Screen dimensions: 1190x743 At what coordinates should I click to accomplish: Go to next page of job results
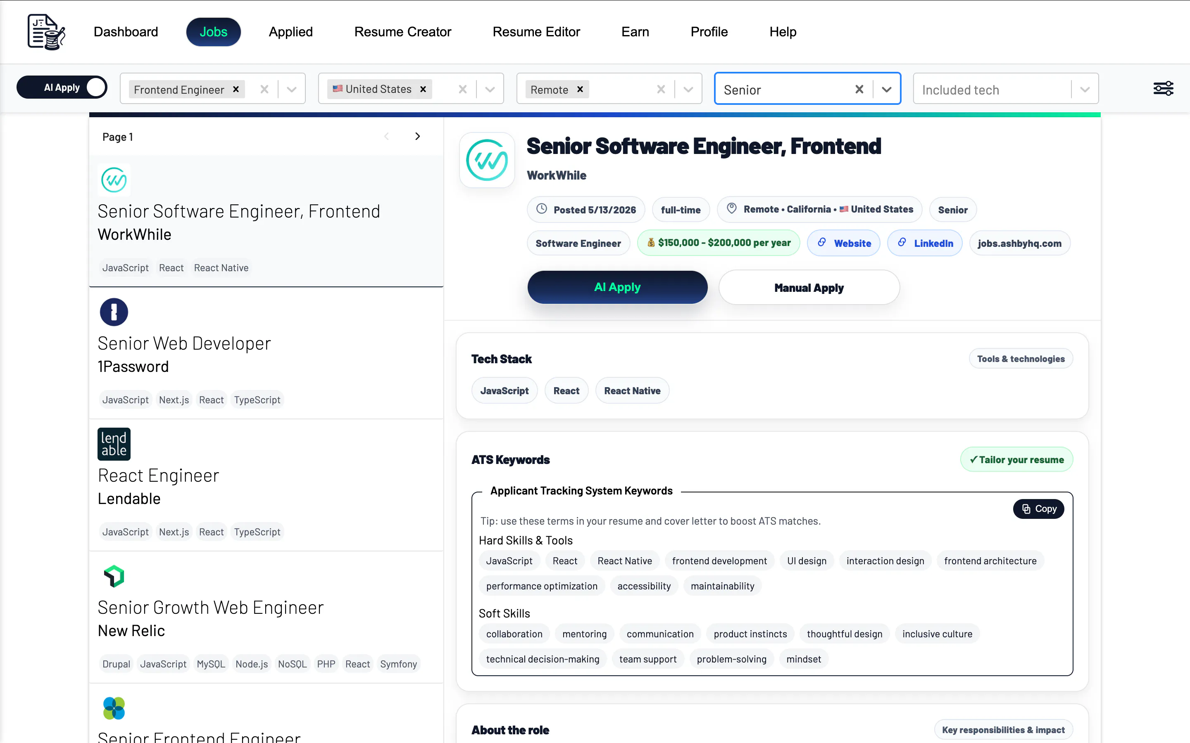[x=417, y=136]
